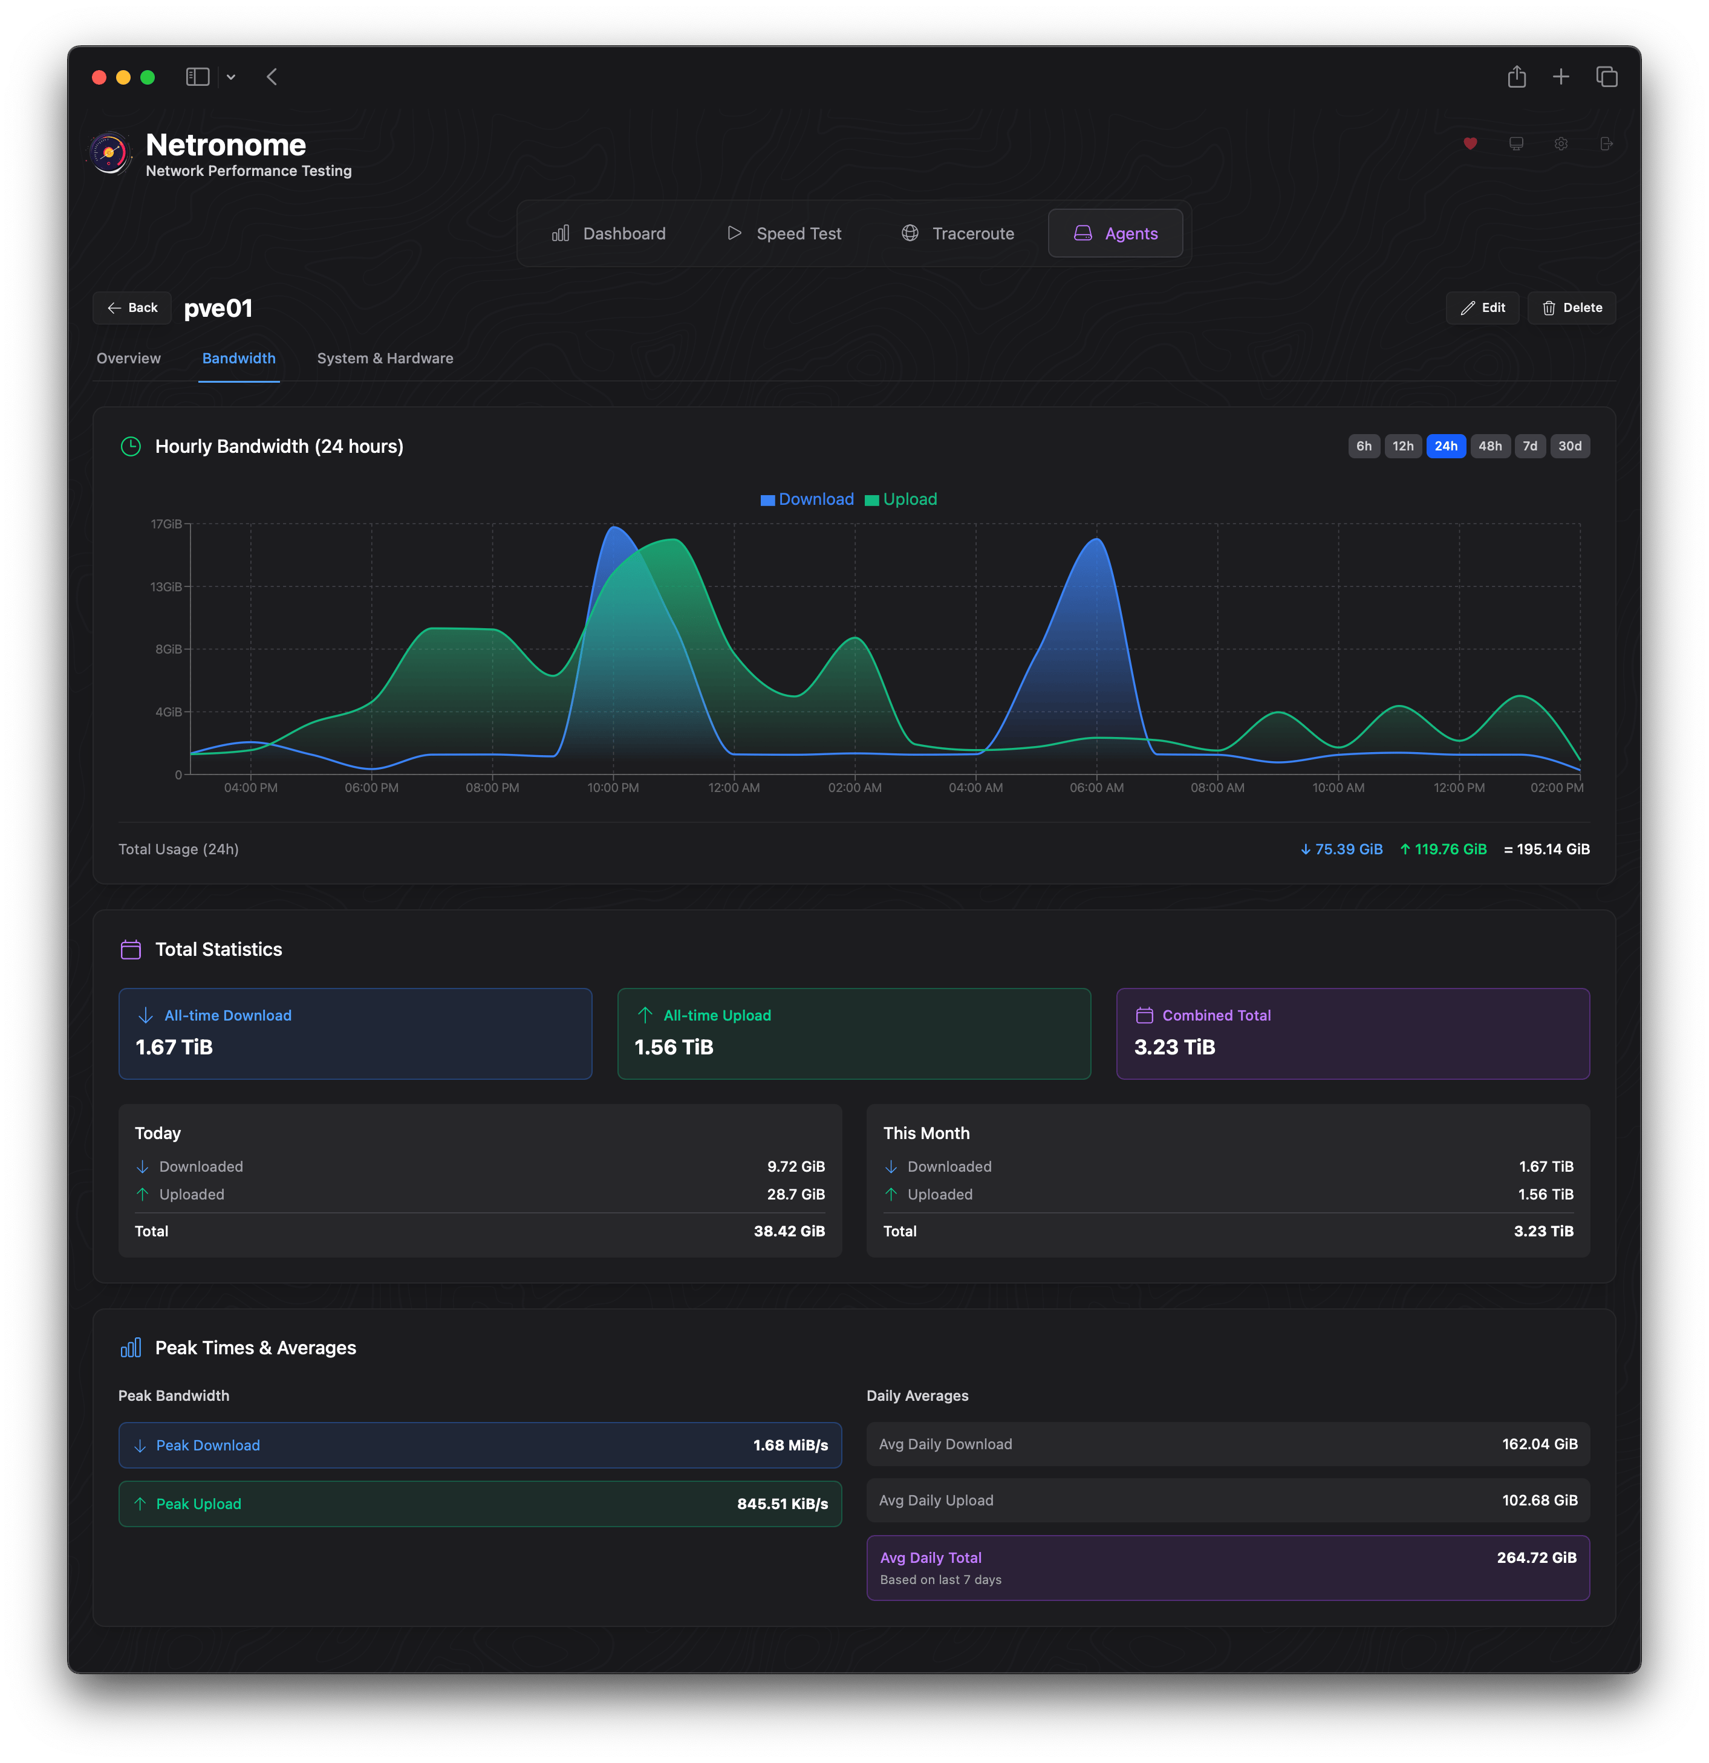Click the Dashboard bar chart icon
1709x1763 pixels.
pyautogui.click(x=561, y=233)
